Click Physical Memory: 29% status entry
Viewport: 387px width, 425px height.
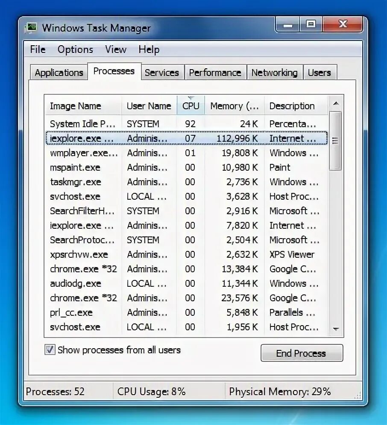tap(280, 391)
